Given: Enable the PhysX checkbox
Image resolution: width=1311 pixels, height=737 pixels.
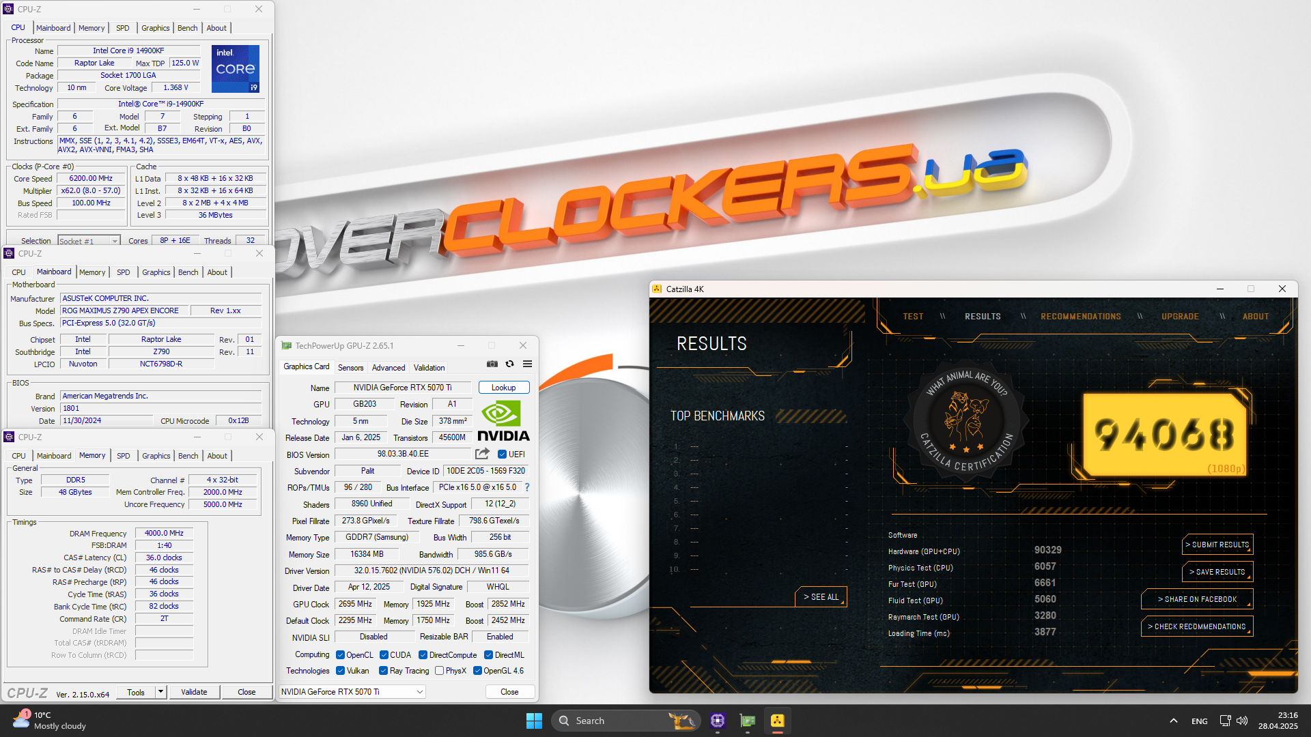Looking at the screenshot, I should tap(439, 671).
